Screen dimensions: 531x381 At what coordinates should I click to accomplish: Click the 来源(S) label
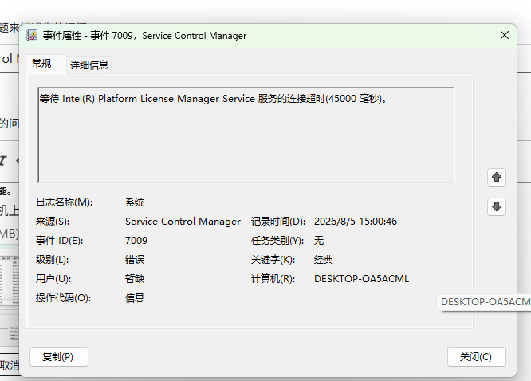coord(53,221)
